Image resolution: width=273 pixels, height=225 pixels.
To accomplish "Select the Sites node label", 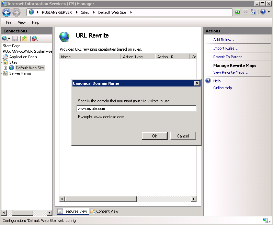I will pos(13,62).
